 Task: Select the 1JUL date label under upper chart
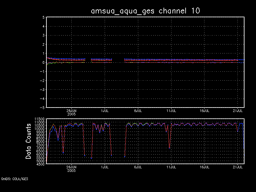[104, 110]
